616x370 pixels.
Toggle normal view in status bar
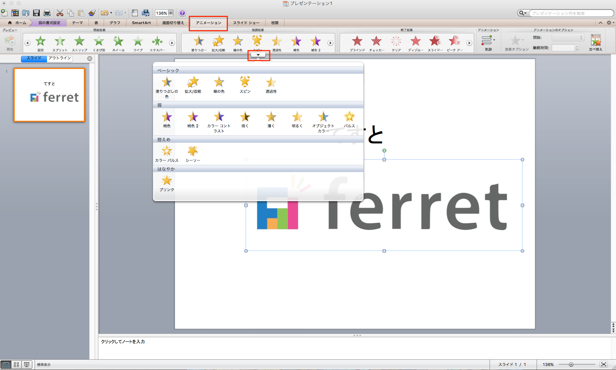(x=6, y=364)
